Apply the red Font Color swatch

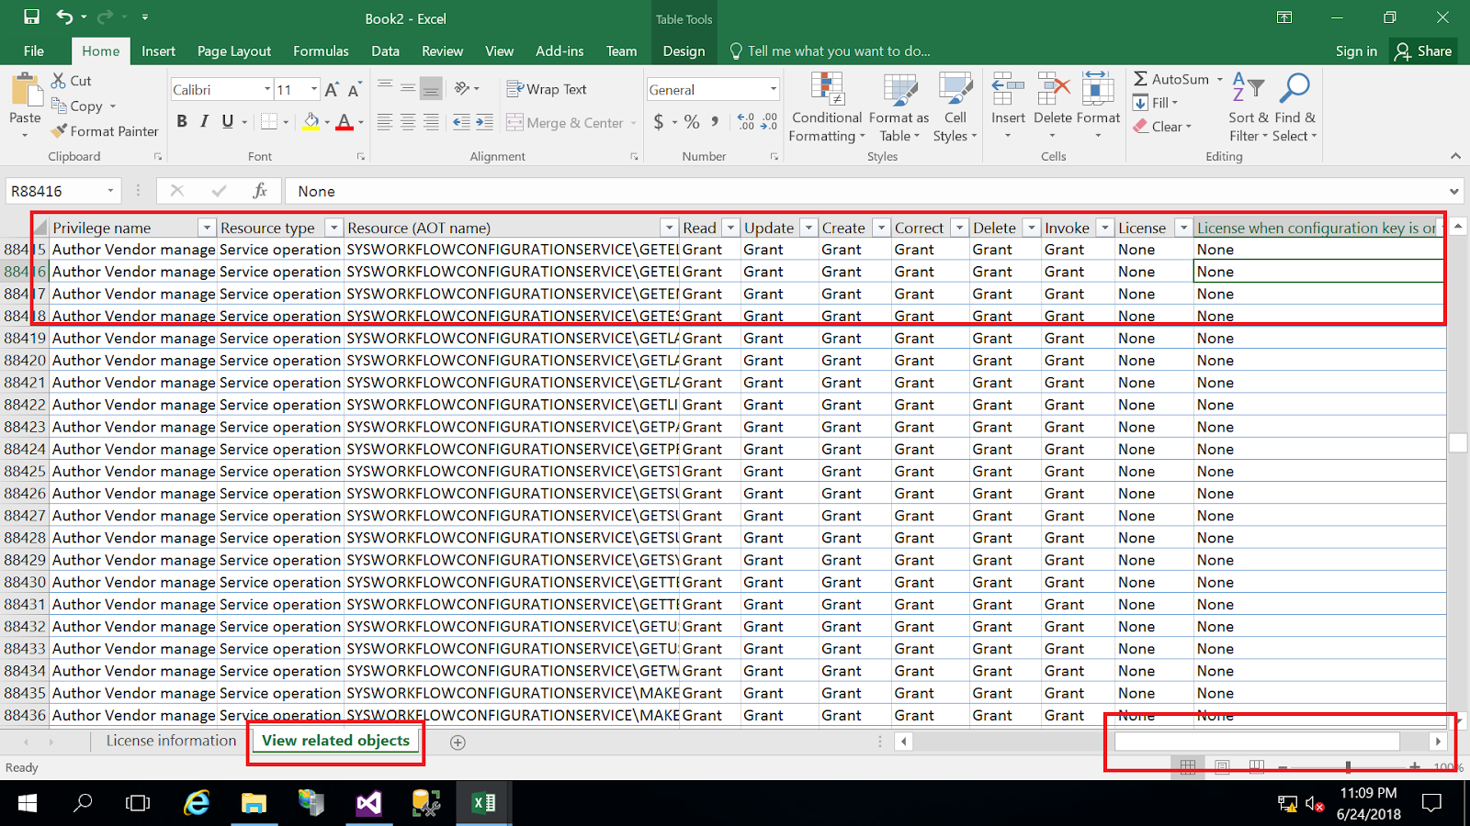coord(345,122)
